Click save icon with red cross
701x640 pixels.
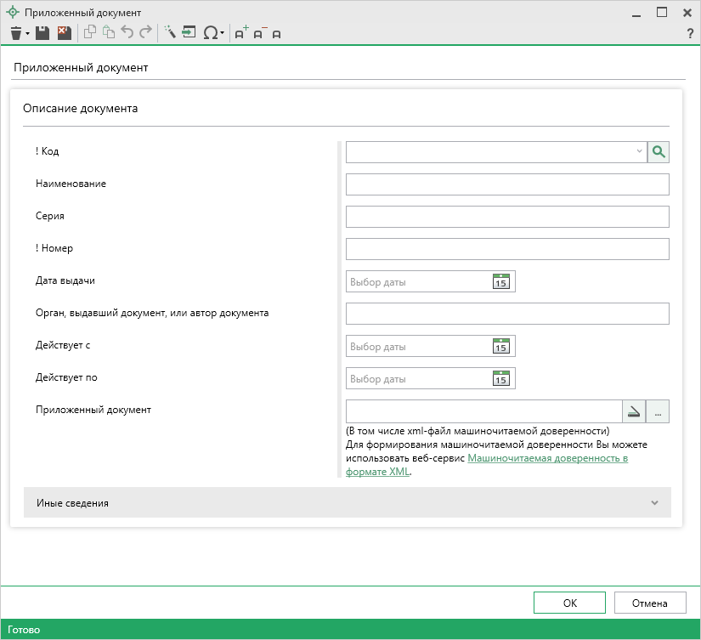(x=64, y=33)
